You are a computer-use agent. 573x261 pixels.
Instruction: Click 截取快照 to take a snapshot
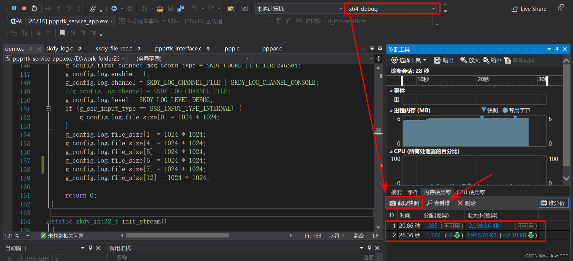coord(404,203)
